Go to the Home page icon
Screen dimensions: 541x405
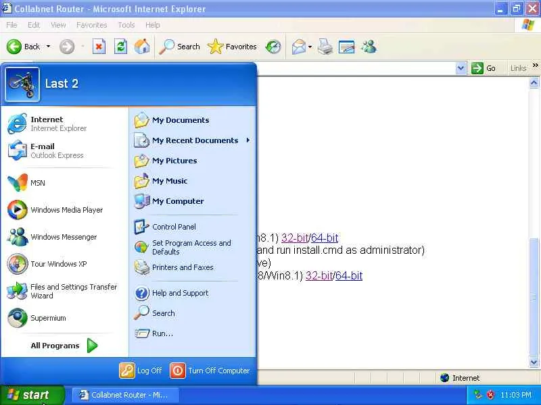[x=142, y=47]
